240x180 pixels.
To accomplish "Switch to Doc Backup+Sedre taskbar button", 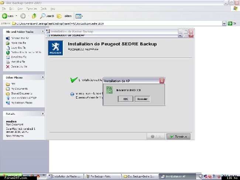I will tap(140, 176).
